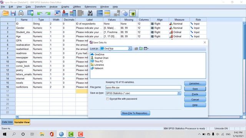
Task: Click Recall recently used dialogs icon
Action: click(30, 13)
